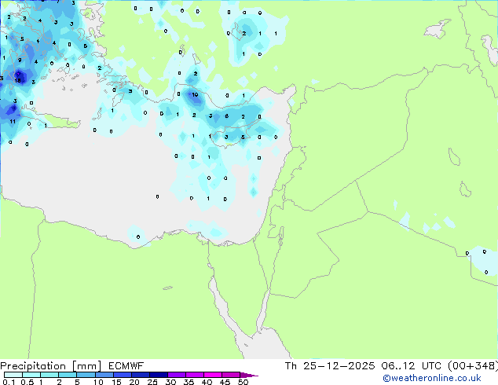This screenshot has width=498, height=385.
Task: Click the date 'Th 25-12-2025' text
Action: tap(330, 366)
